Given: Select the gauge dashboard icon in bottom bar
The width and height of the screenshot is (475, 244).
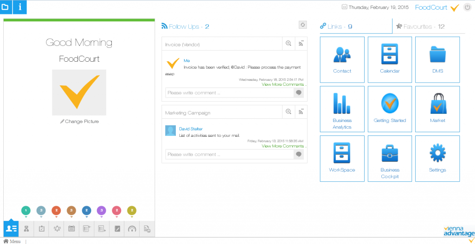Looking at the screenshot, I should pyautogui.click(x=132, y=229).
